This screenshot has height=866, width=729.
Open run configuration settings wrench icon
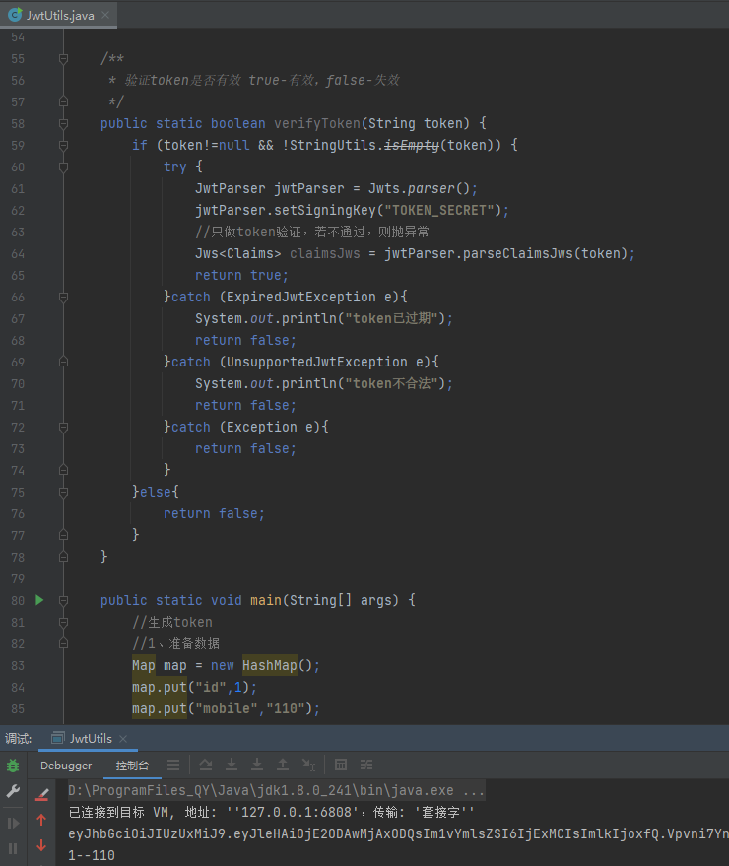pos(13,791)
